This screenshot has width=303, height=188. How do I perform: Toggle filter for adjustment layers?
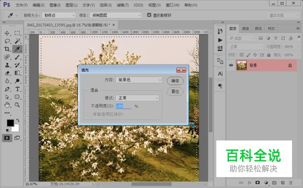click(268, 38)
